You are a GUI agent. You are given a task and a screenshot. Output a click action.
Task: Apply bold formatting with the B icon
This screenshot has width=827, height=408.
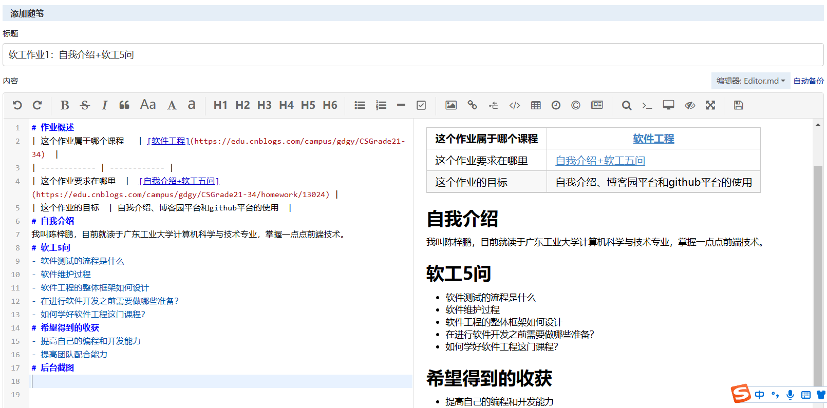(65, 105)
